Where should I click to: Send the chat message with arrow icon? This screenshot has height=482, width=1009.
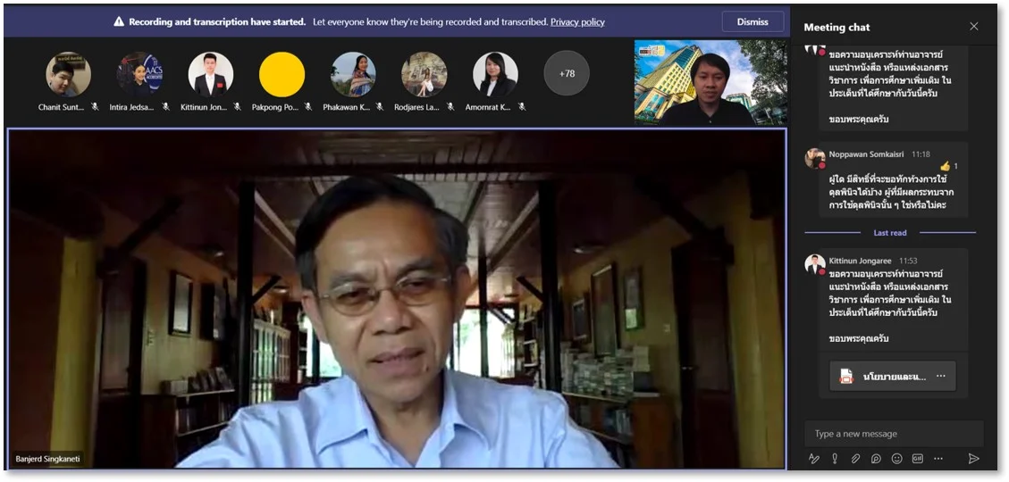(x=973, y=459)
